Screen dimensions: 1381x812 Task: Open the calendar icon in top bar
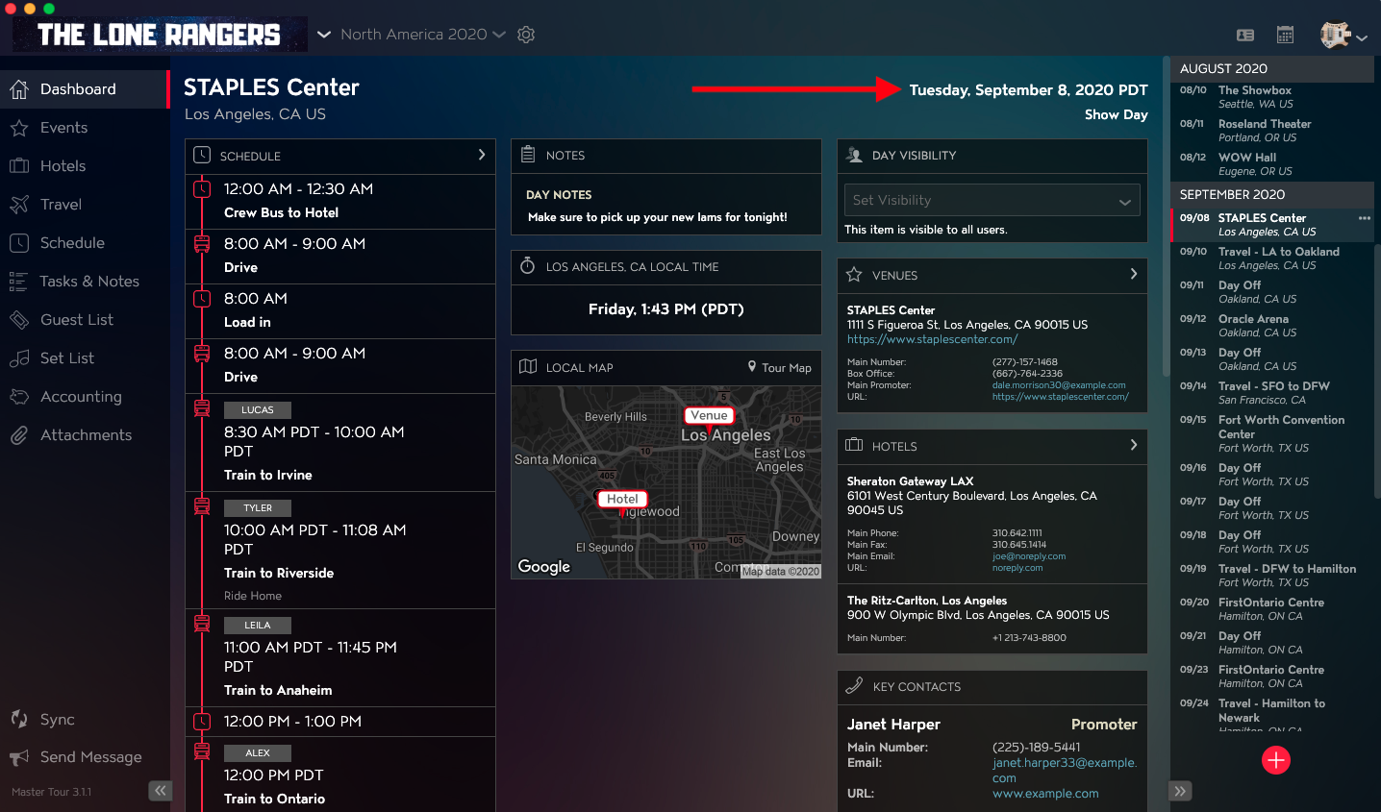1285,36
